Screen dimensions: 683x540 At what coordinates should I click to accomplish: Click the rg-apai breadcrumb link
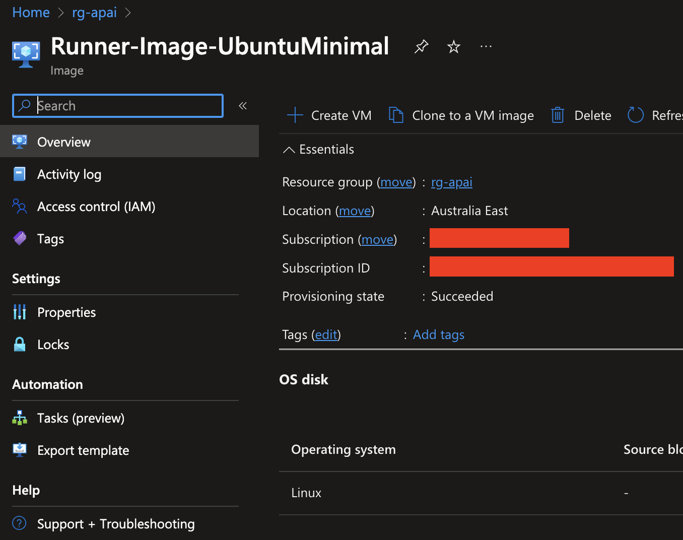point(94,12)
